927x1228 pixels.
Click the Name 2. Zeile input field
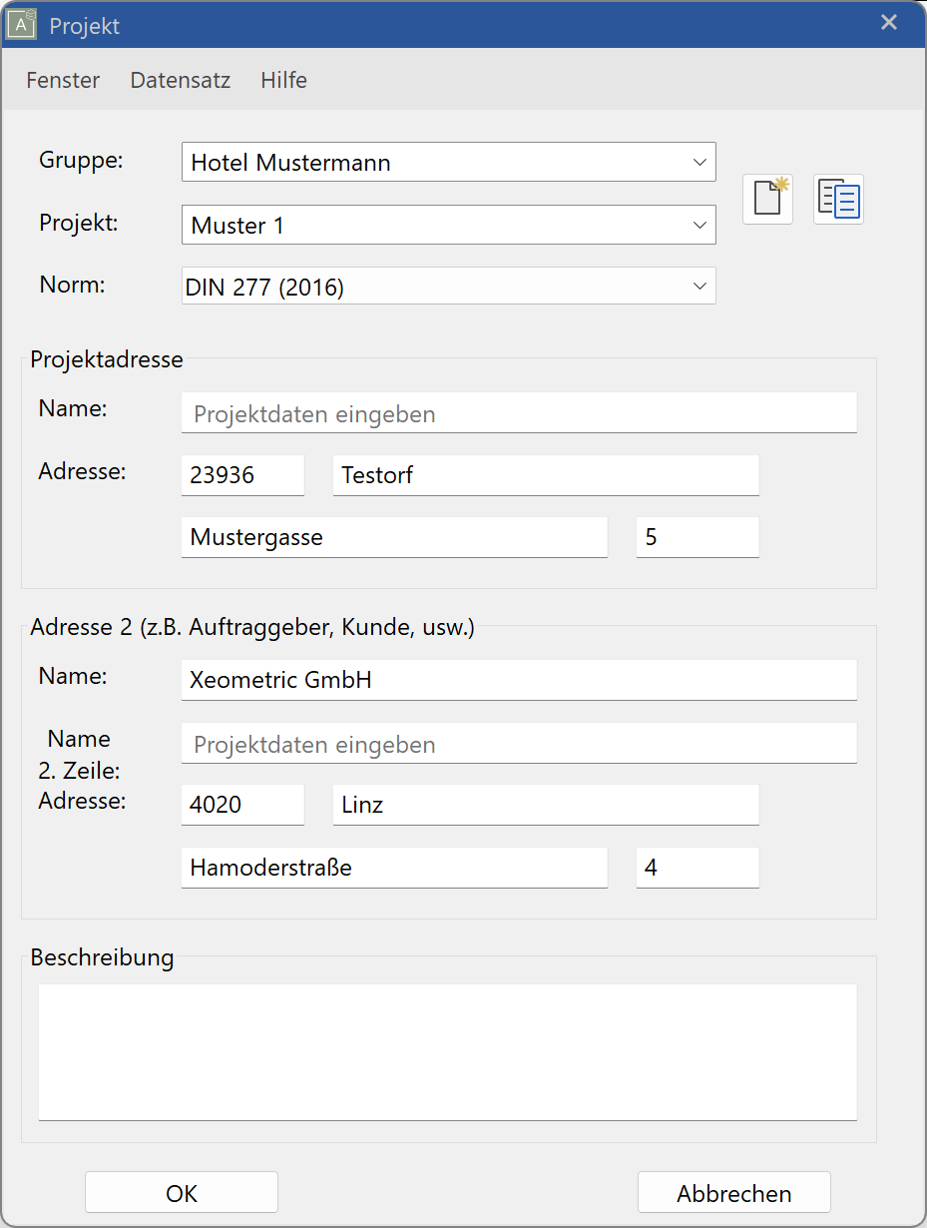click(x=518, y=743)
